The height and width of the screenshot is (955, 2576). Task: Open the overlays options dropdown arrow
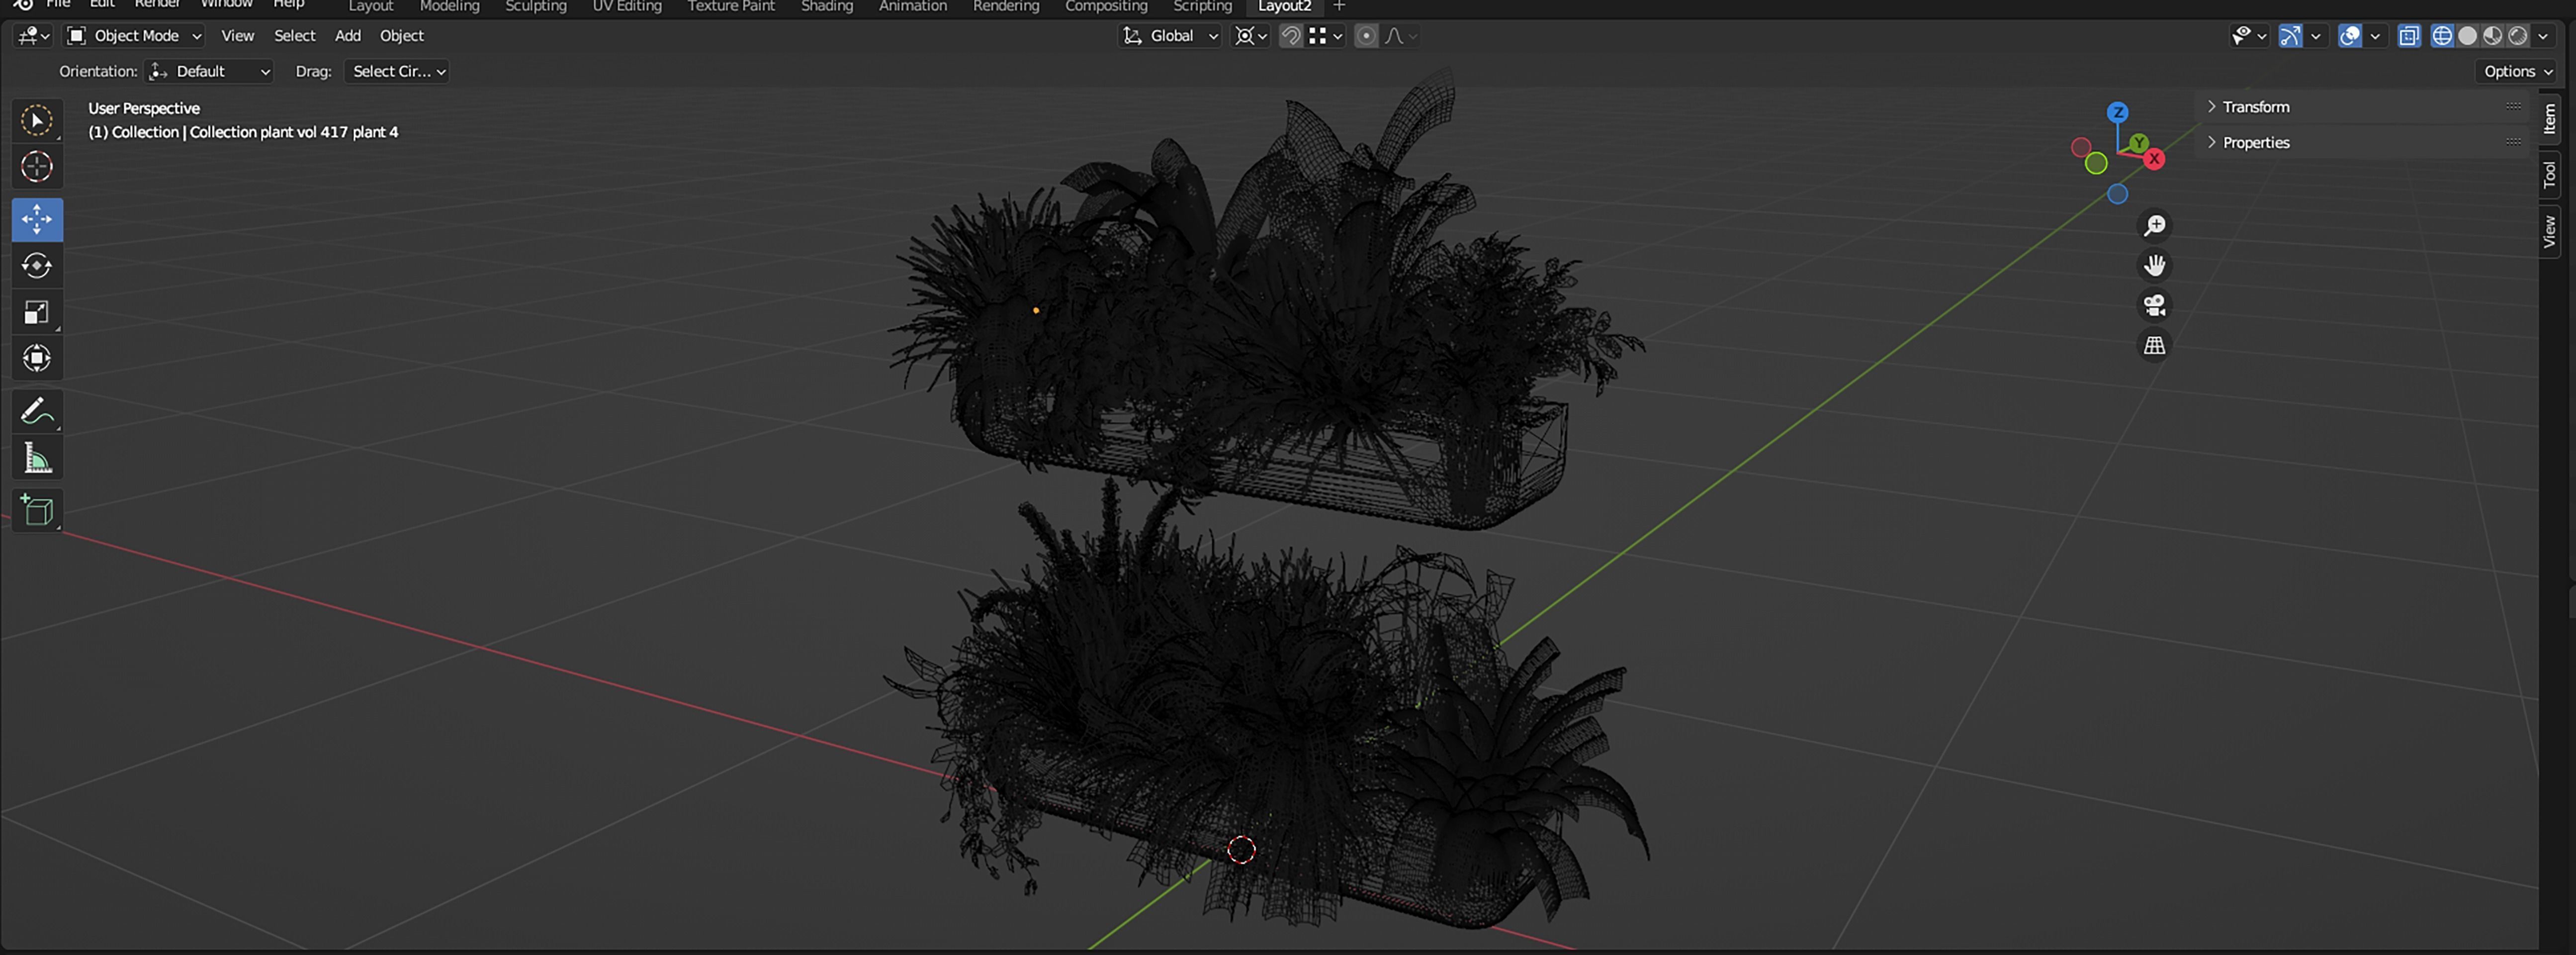coord(2374,36)
